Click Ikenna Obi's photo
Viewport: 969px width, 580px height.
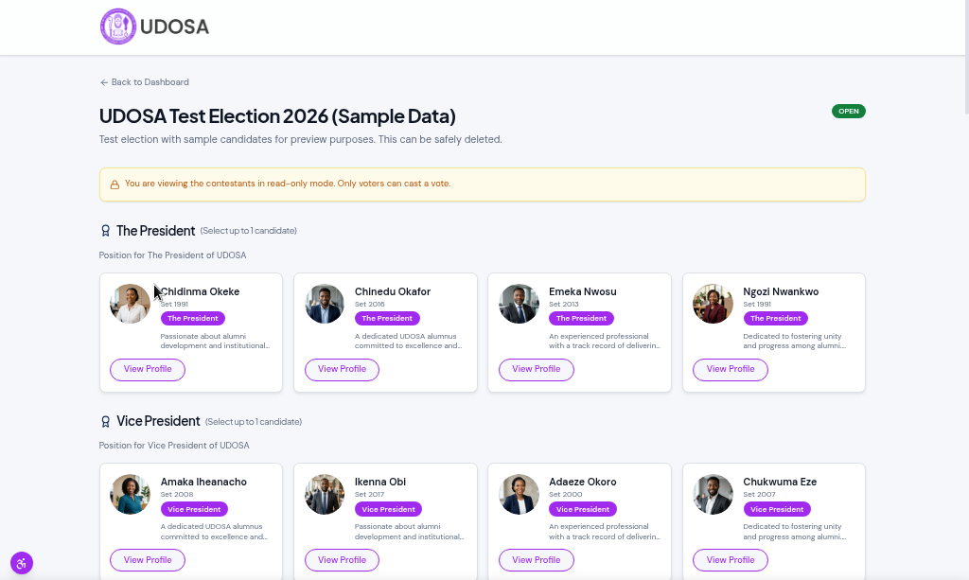pos(325,494)
